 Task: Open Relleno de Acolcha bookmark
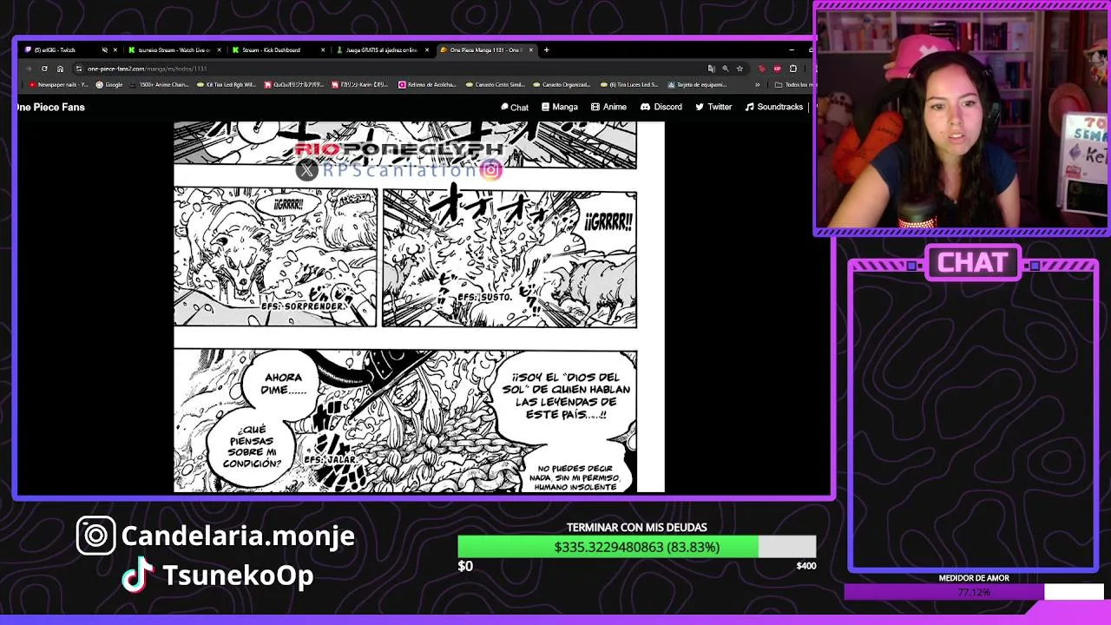[x=428, y=84]
